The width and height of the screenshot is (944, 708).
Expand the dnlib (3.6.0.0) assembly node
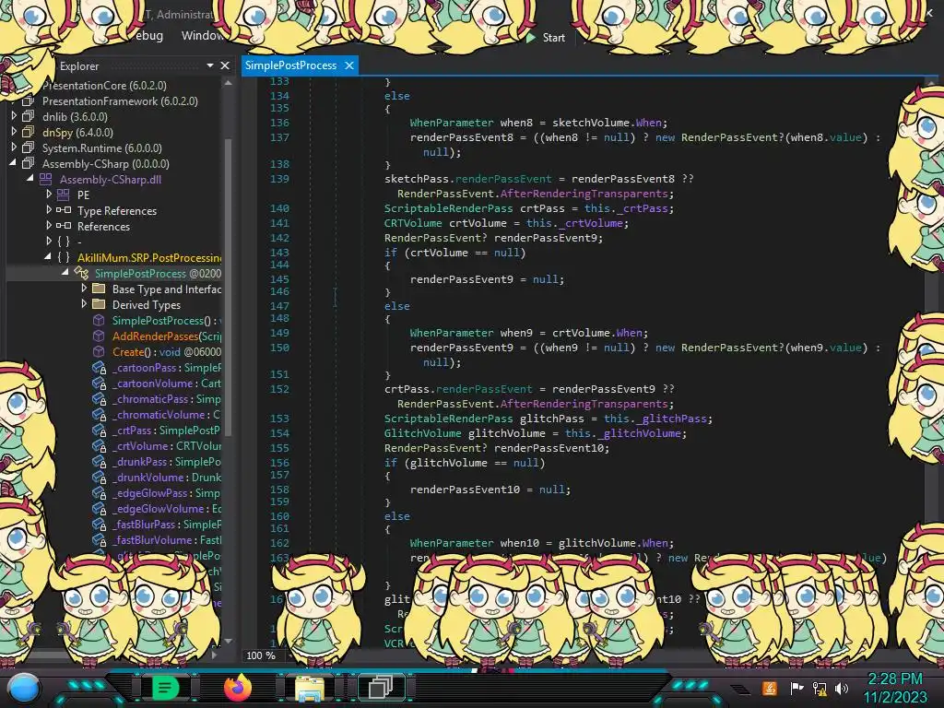[14, 115]
